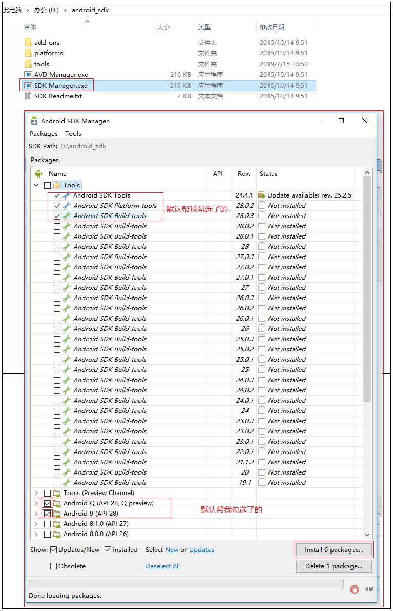Image resolution: width=393 pixels, height=611 pixels.
Task: Click the wrench icon of Android SDK Platform-tools
Action: point(67,205)
